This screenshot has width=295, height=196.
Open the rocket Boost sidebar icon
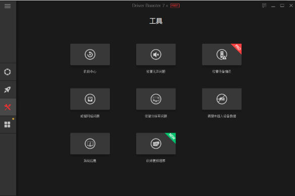pyautogui.click(x=8, y=89)
